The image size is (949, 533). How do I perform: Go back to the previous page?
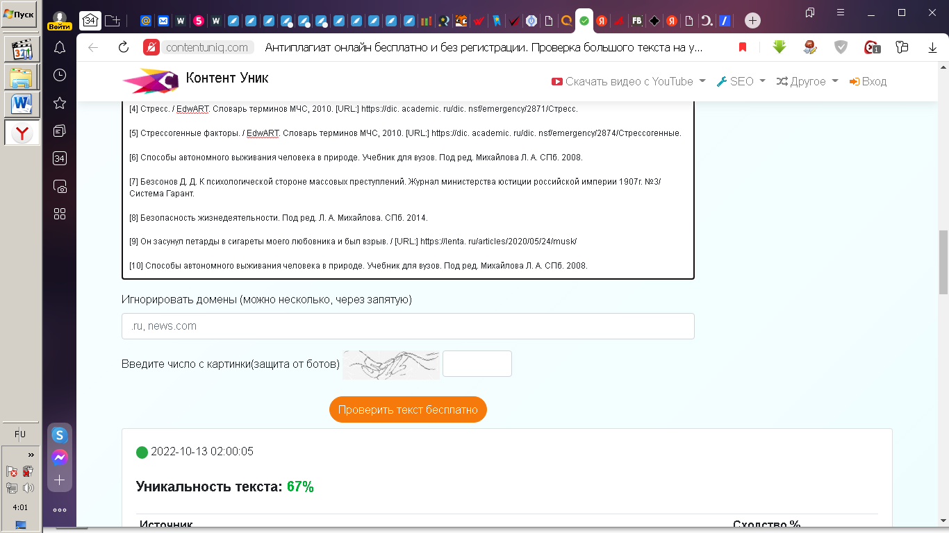(x=94, y=47)
